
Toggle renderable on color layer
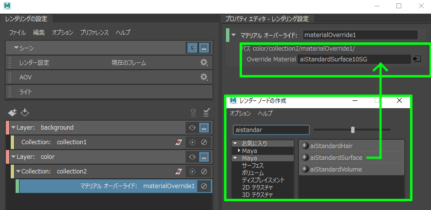click(204, 157)
